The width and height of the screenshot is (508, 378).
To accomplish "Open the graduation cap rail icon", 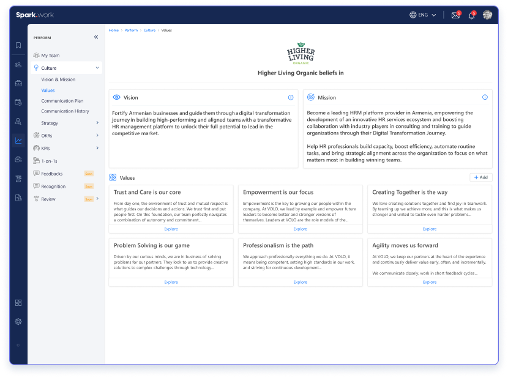I will (18, 179).
